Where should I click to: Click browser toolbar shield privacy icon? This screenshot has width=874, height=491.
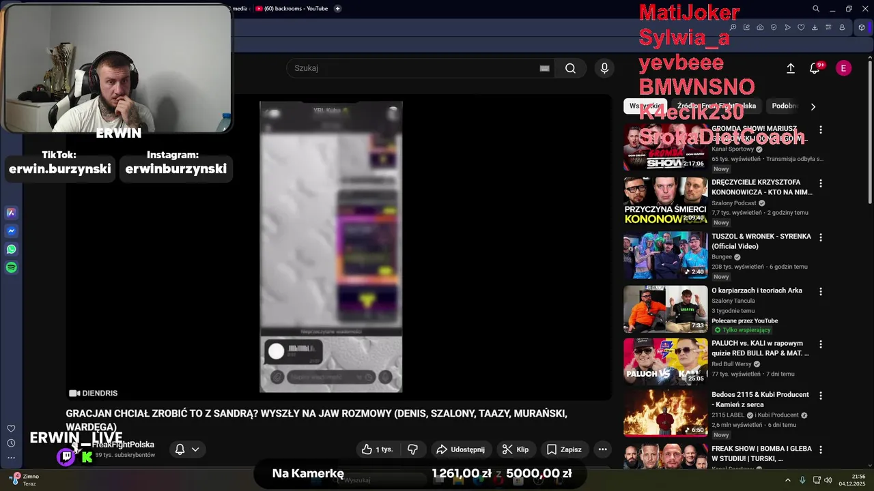pos(774,27)
